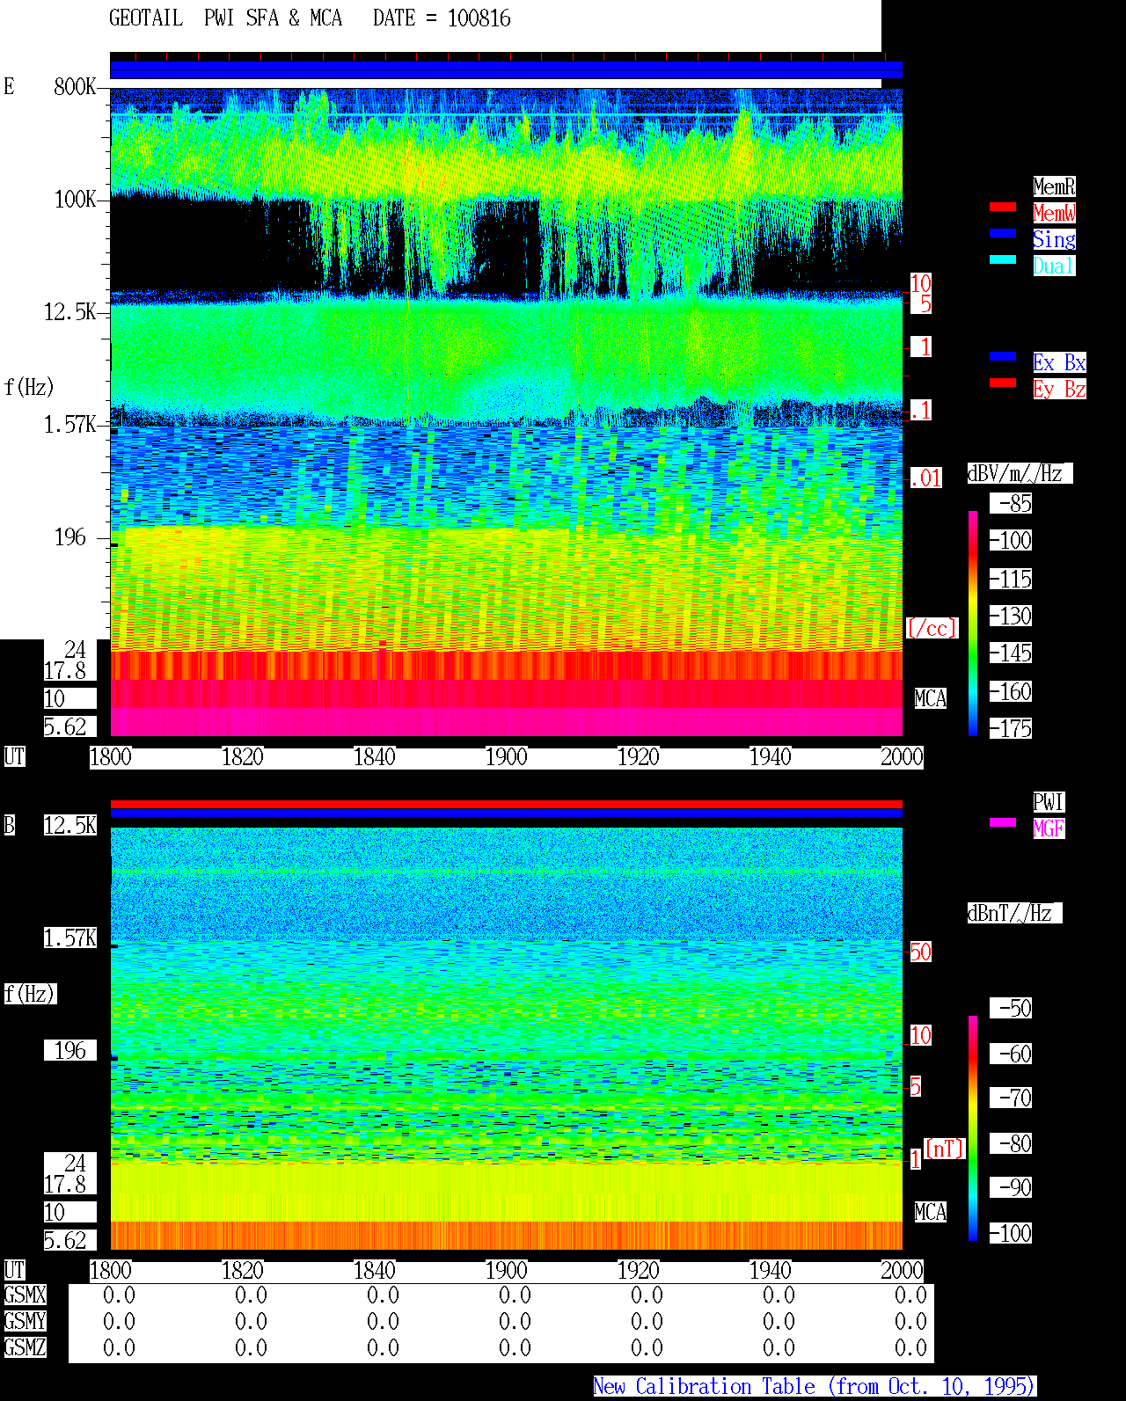Viewport: 1126px width, 1401px height.
Task: Click the red Ey Bz legend swatch
Action: pyautogui.click(x=1003, y=383)
